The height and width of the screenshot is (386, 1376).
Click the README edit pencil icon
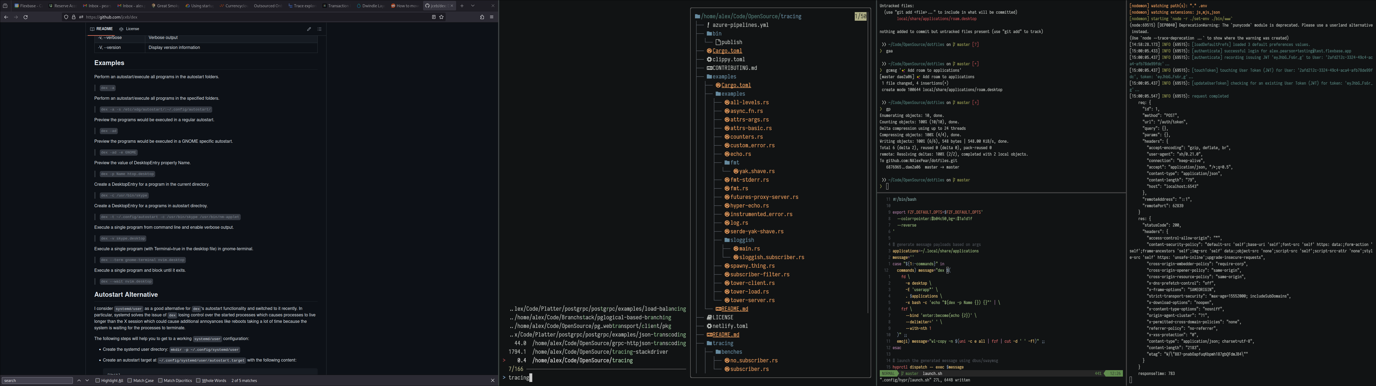point(309,29)
